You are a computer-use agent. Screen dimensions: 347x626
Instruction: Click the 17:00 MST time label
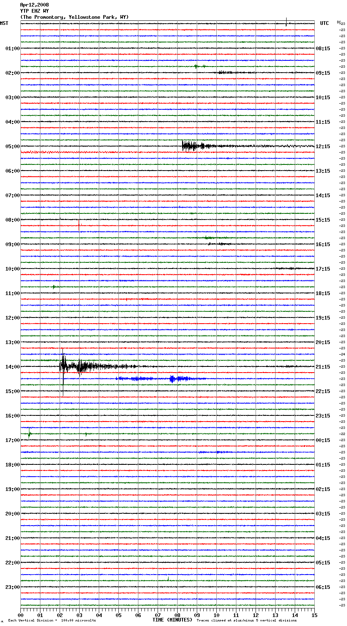[x=13, y=440]
